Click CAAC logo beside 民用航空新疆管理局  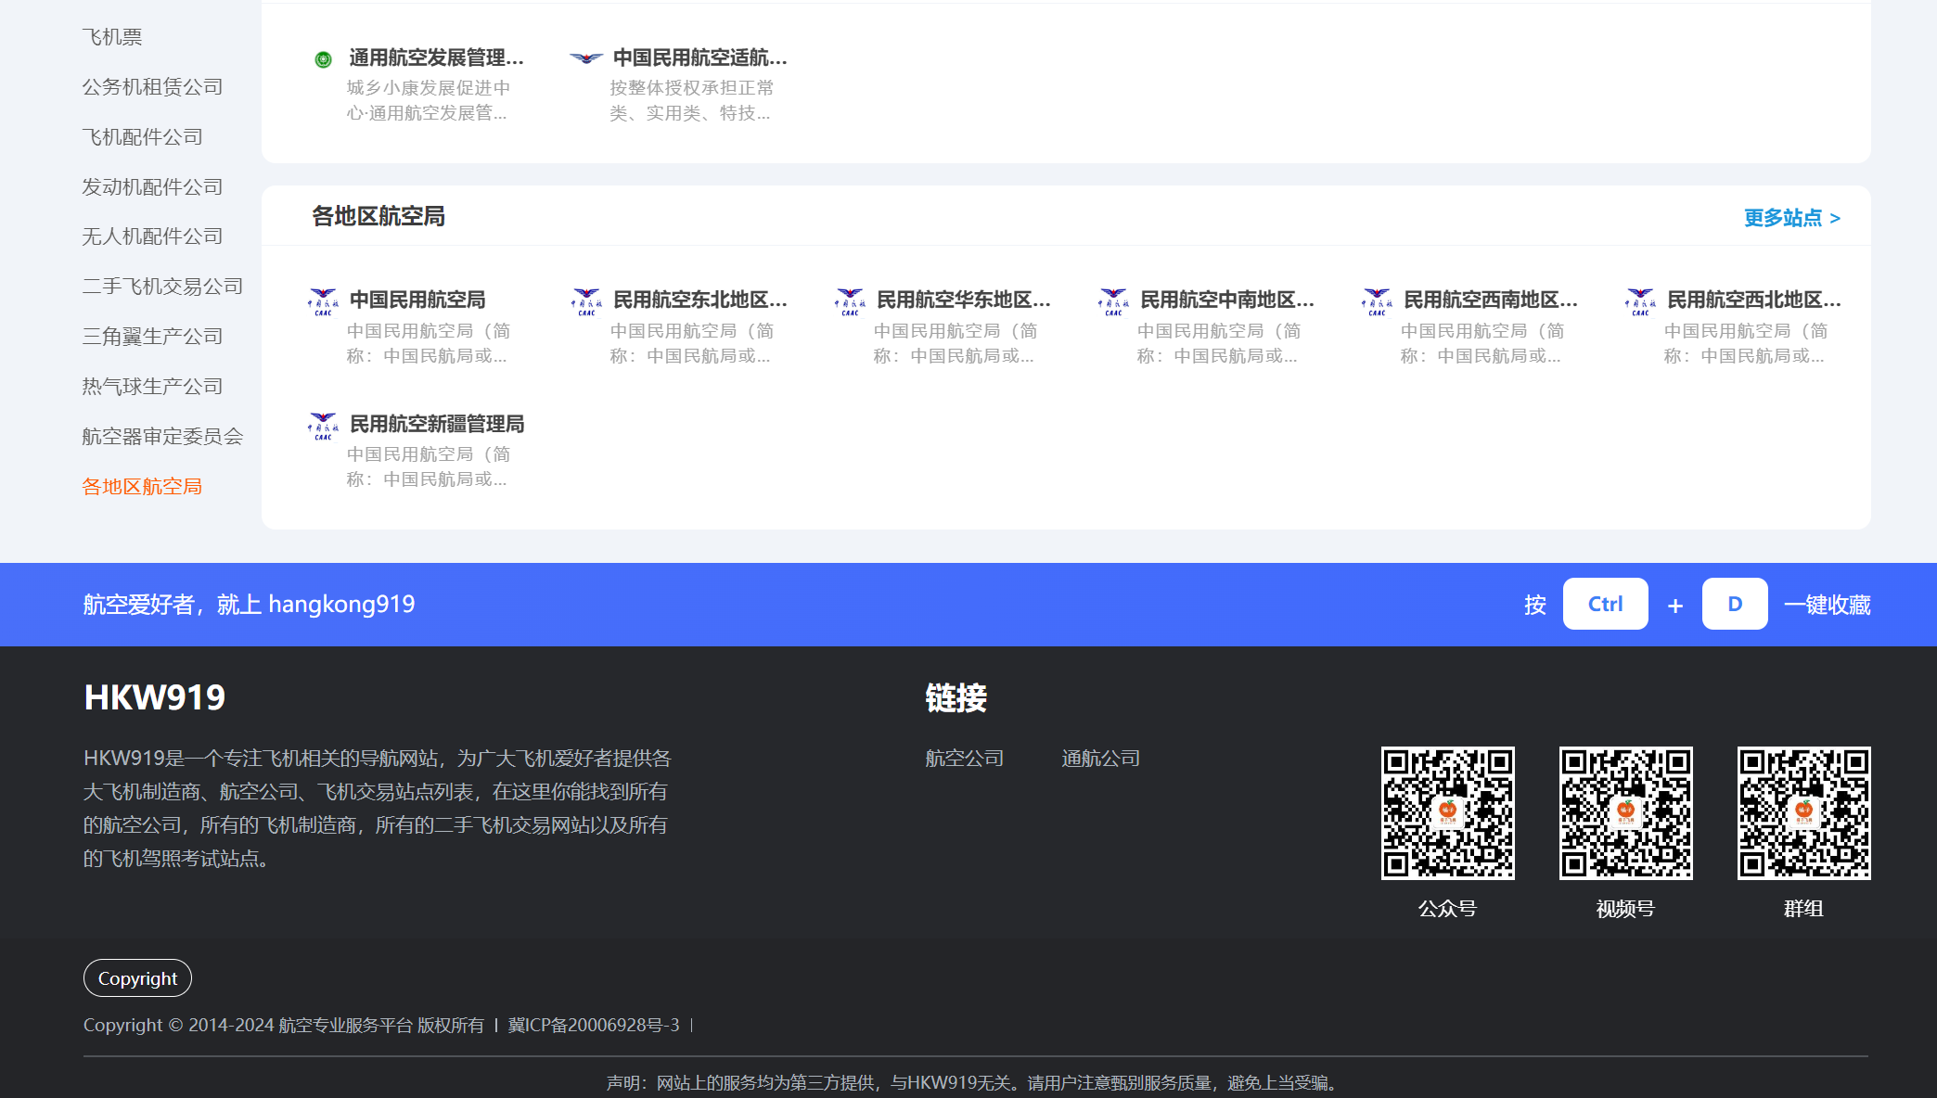[x=323, y=426]
